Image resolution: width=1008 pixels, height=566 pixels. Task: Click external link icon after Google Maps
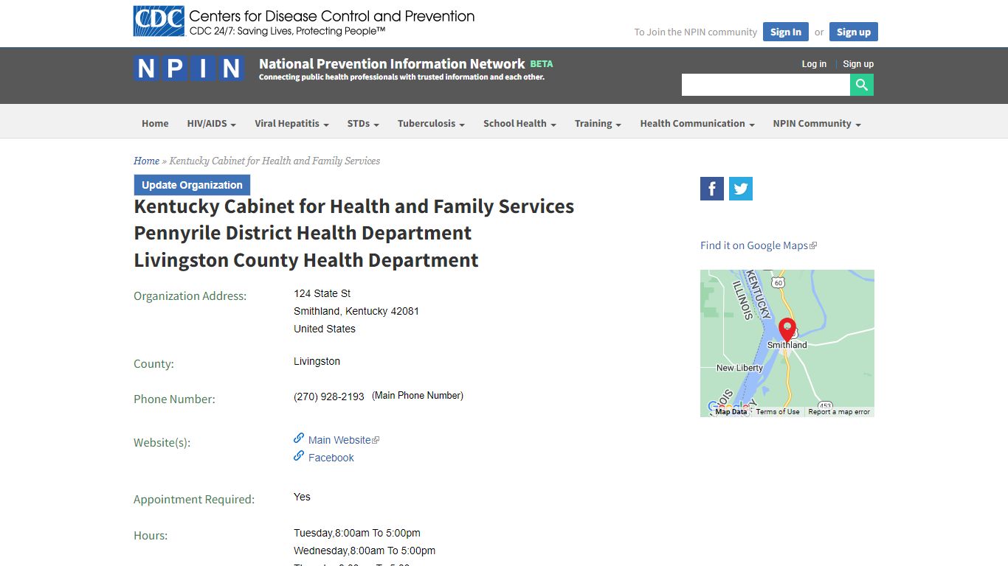click(x=813, y=246)
